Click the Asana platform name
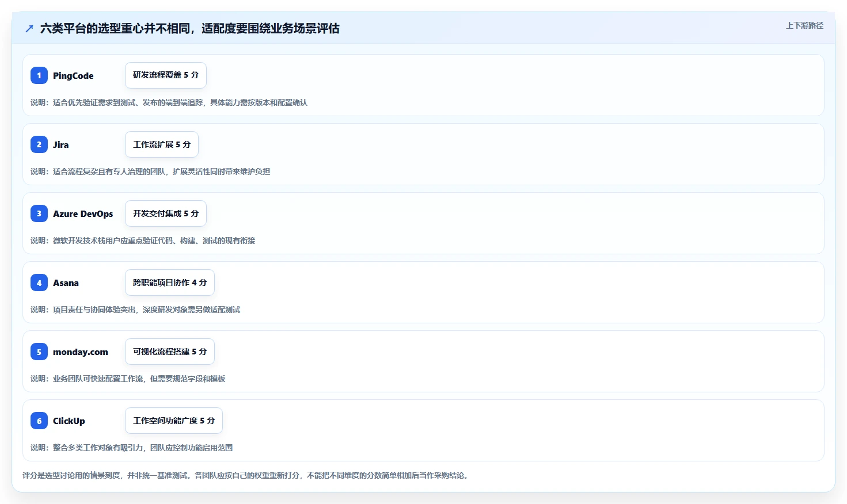The width and height of the screenshot is (847, 504). pos(66,282)
